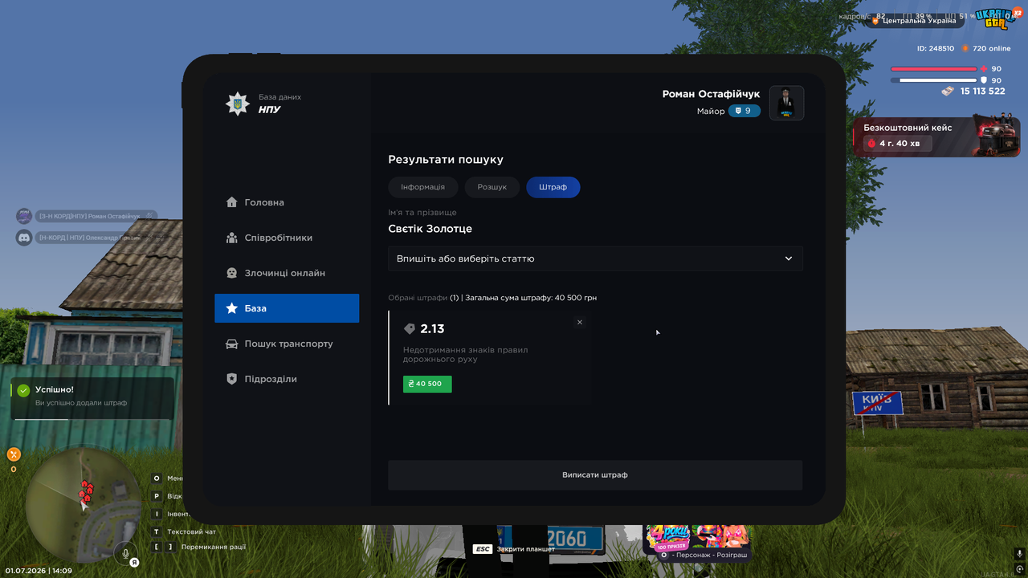Click the 4 г. 40 хв timer

(x=898, y=144)
